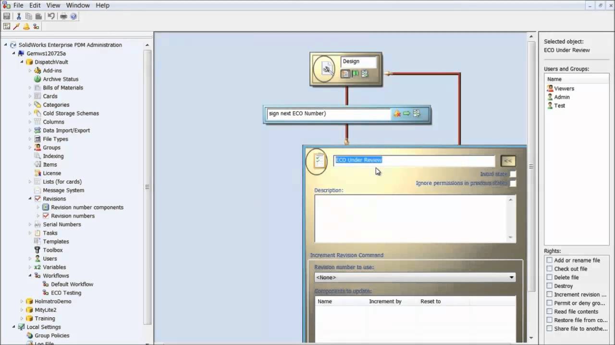
Task: Click the magic wand toolbar icon
Action: (16, 26)
